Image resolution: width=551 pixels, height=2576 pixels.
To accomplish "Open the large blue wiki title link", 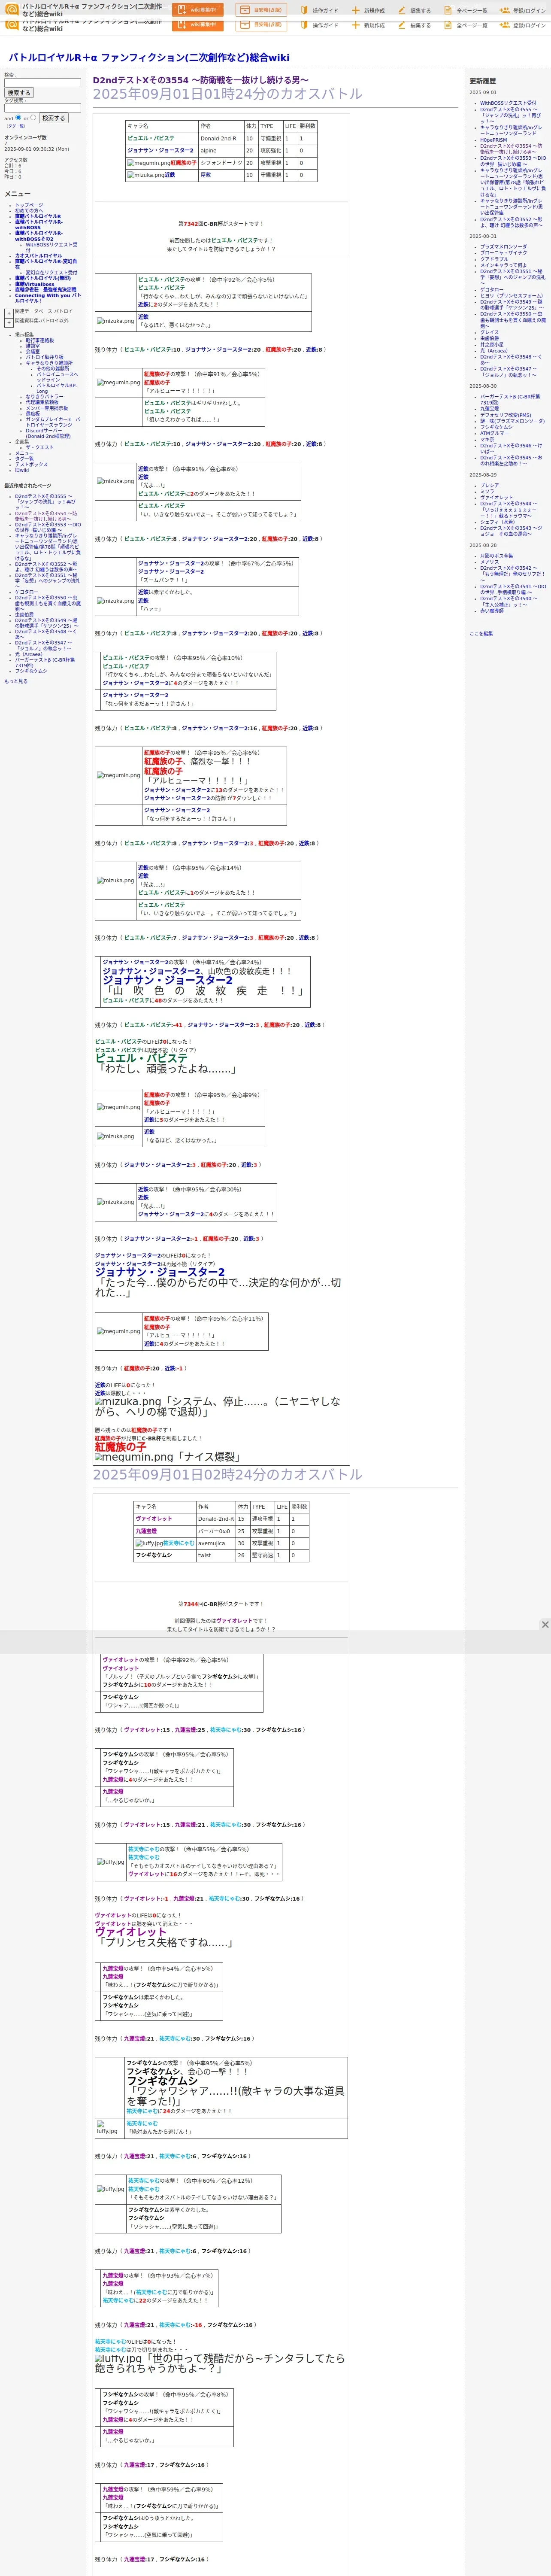I will [149, 58].
